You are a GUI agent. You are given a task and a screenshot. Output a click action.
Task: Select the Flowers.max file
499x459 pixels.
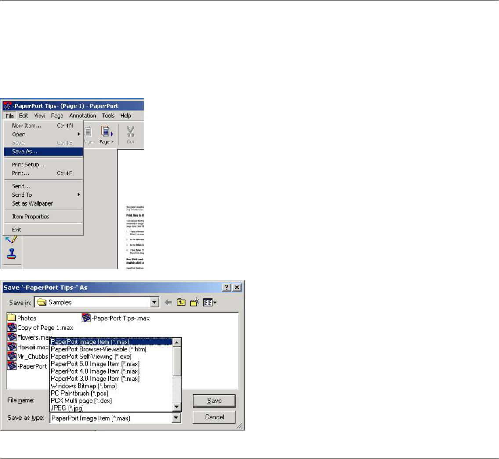coord(29,337)
